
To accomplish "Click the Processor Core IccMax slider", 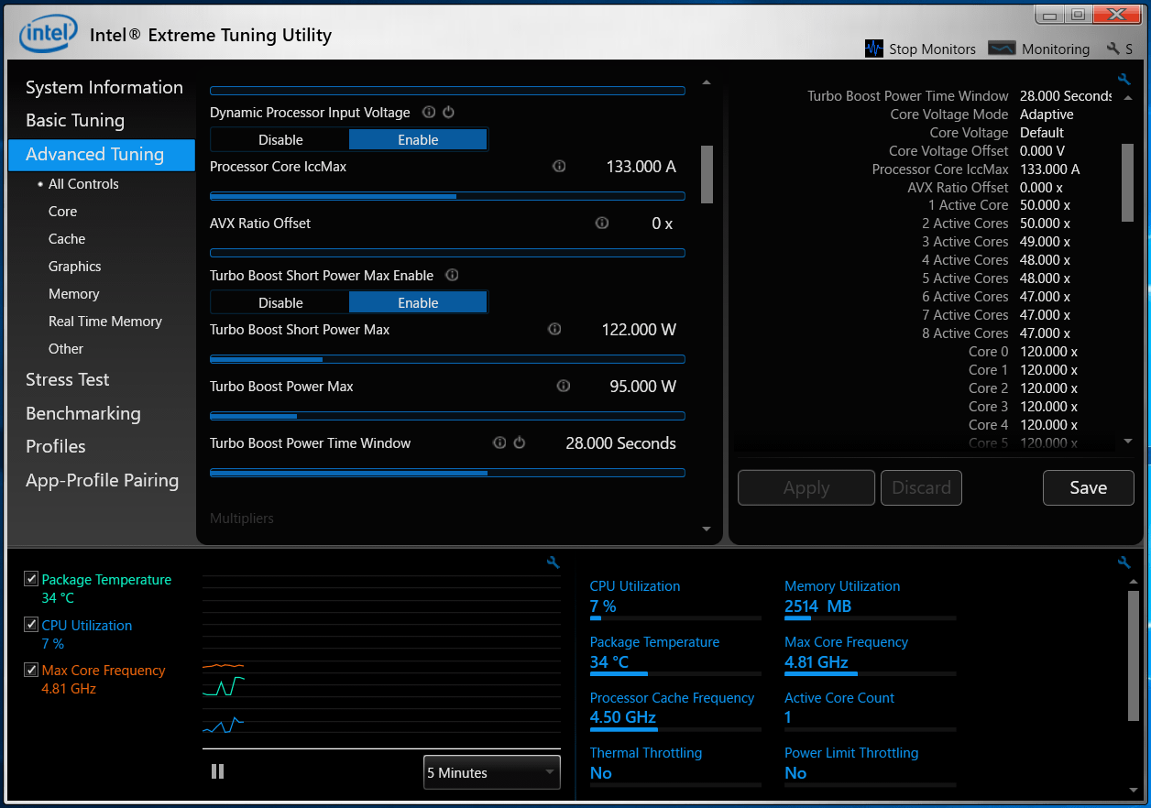I will click(x=447, y=196).
